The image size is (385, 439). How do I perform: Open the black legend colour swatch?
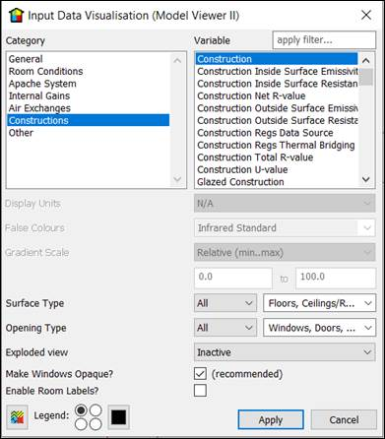[x=118, y=417]
